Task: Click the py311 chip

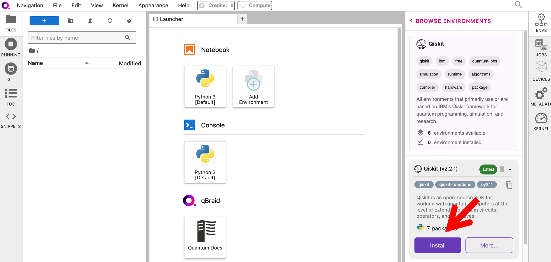Action: pyautogui.click(x=487, y=184)
